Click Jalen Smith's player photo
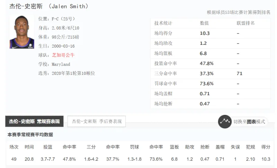Image resolution: width=277 pixels, height=168 pixels. click(x=22, y=32)
